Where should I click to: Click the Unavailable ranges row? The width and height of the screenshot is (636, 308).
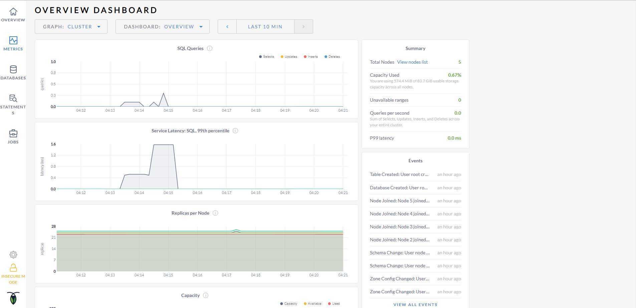click(x=415, y=100)
